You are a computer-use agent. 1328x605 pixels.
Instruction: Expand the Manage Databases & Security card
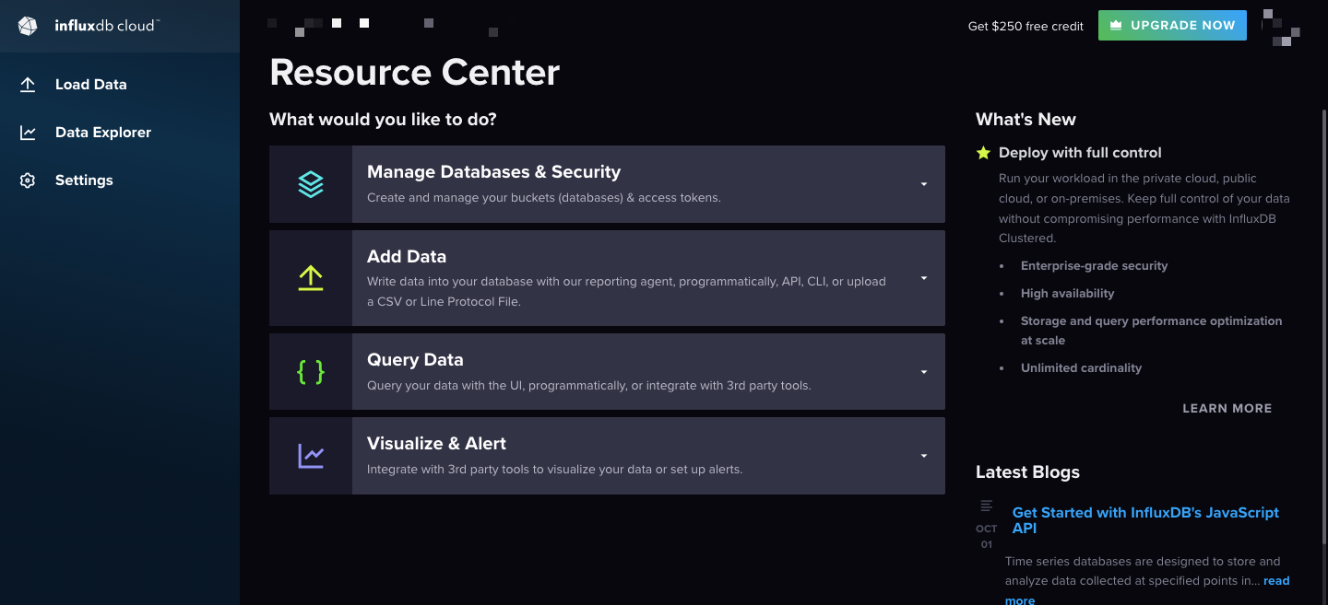pos(923,183)
